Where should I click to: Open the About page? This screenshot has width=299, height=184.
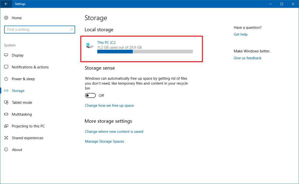point(17,150)
